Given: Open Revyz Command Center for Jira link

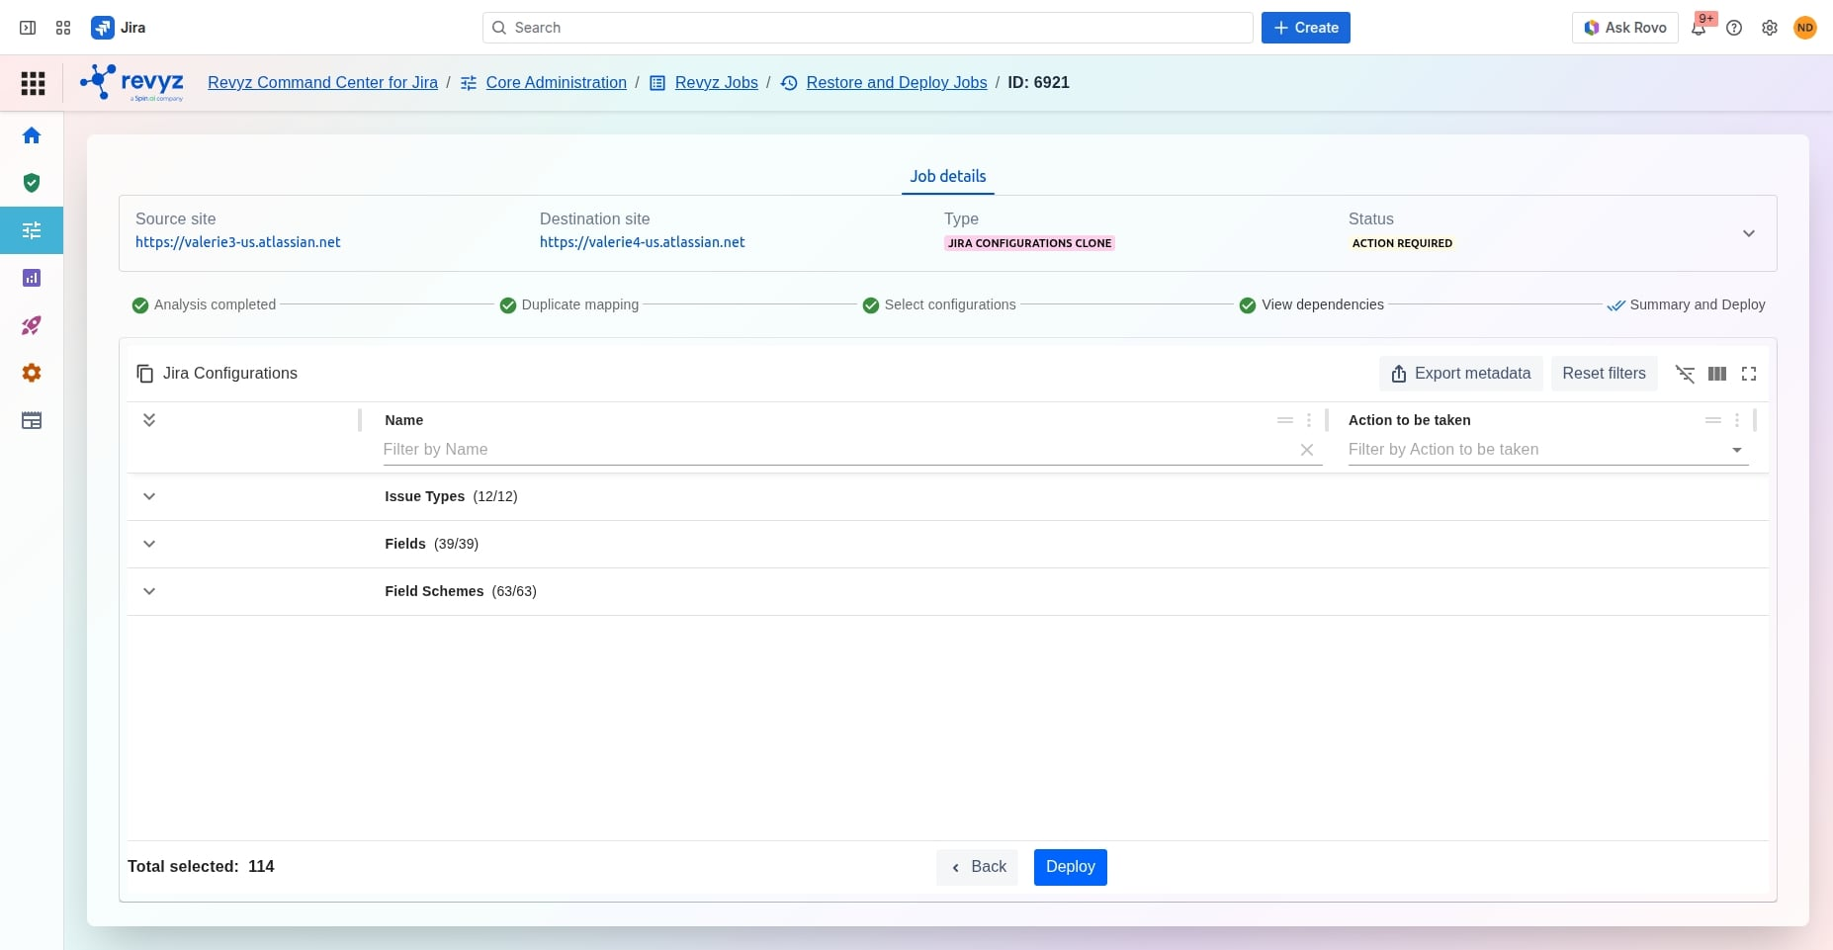Looking at the screenshot, I should tap(322, 83).
